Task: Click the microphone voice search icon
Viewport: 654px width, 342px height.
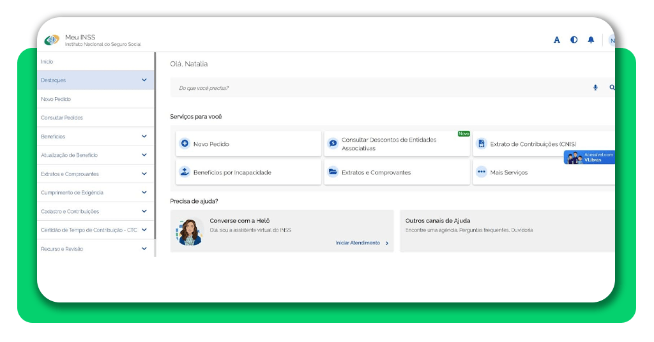Action: click(595, 88)
